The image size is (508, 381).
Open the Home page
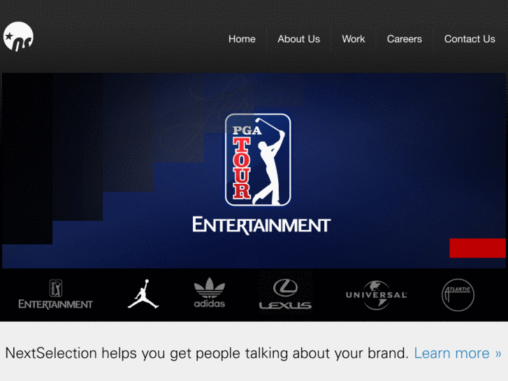pyautogui.click(x=242, y=39)
